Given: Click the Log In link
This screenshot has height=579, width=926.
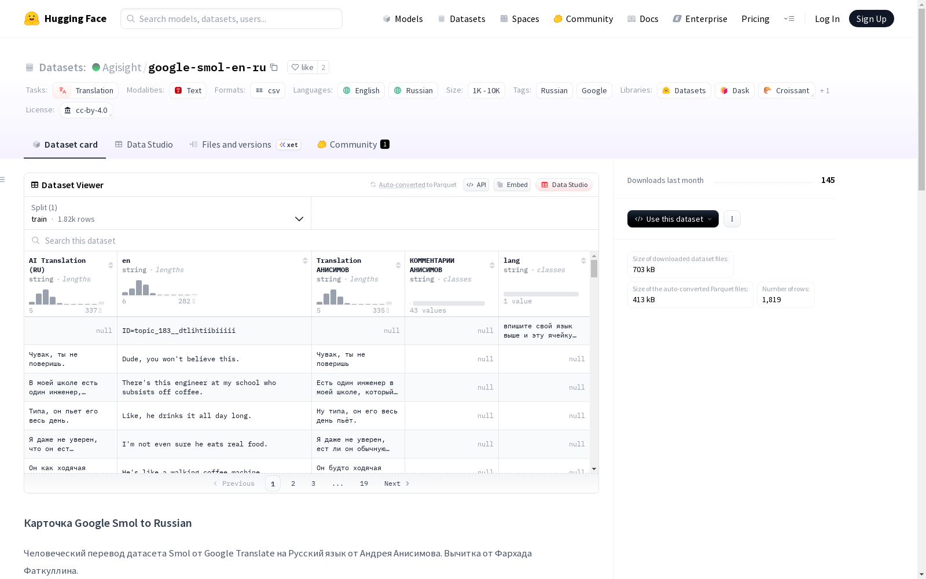Looking at the screenshot, I should [x=827, y=19].
